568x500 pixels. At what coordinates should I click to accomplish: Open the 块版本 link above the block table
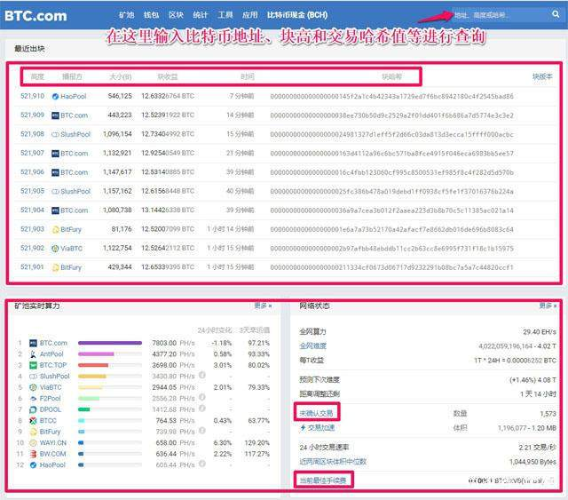542,77
